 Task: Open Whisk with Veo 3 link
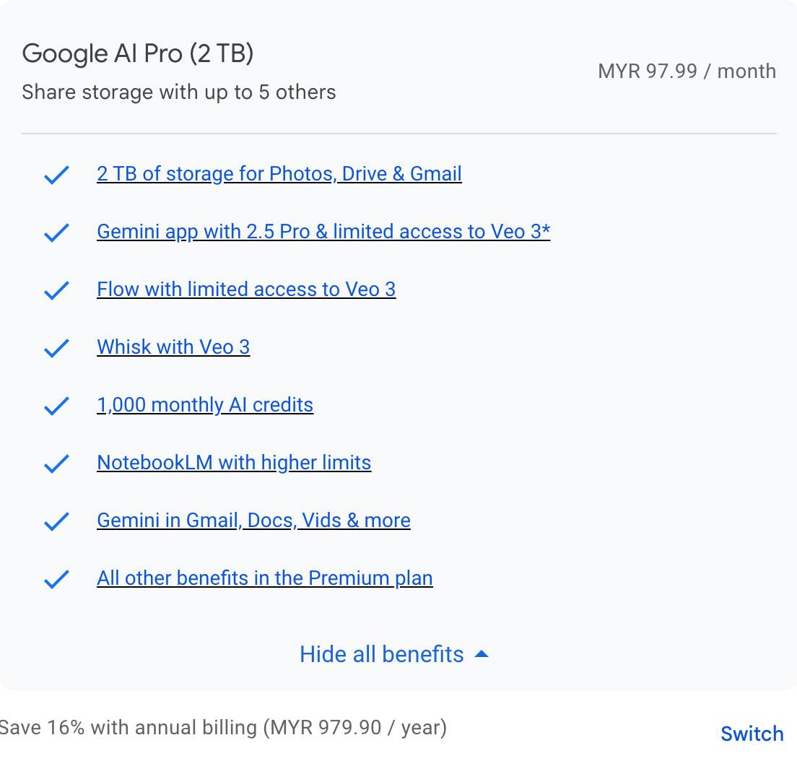(x=173, y=347)
